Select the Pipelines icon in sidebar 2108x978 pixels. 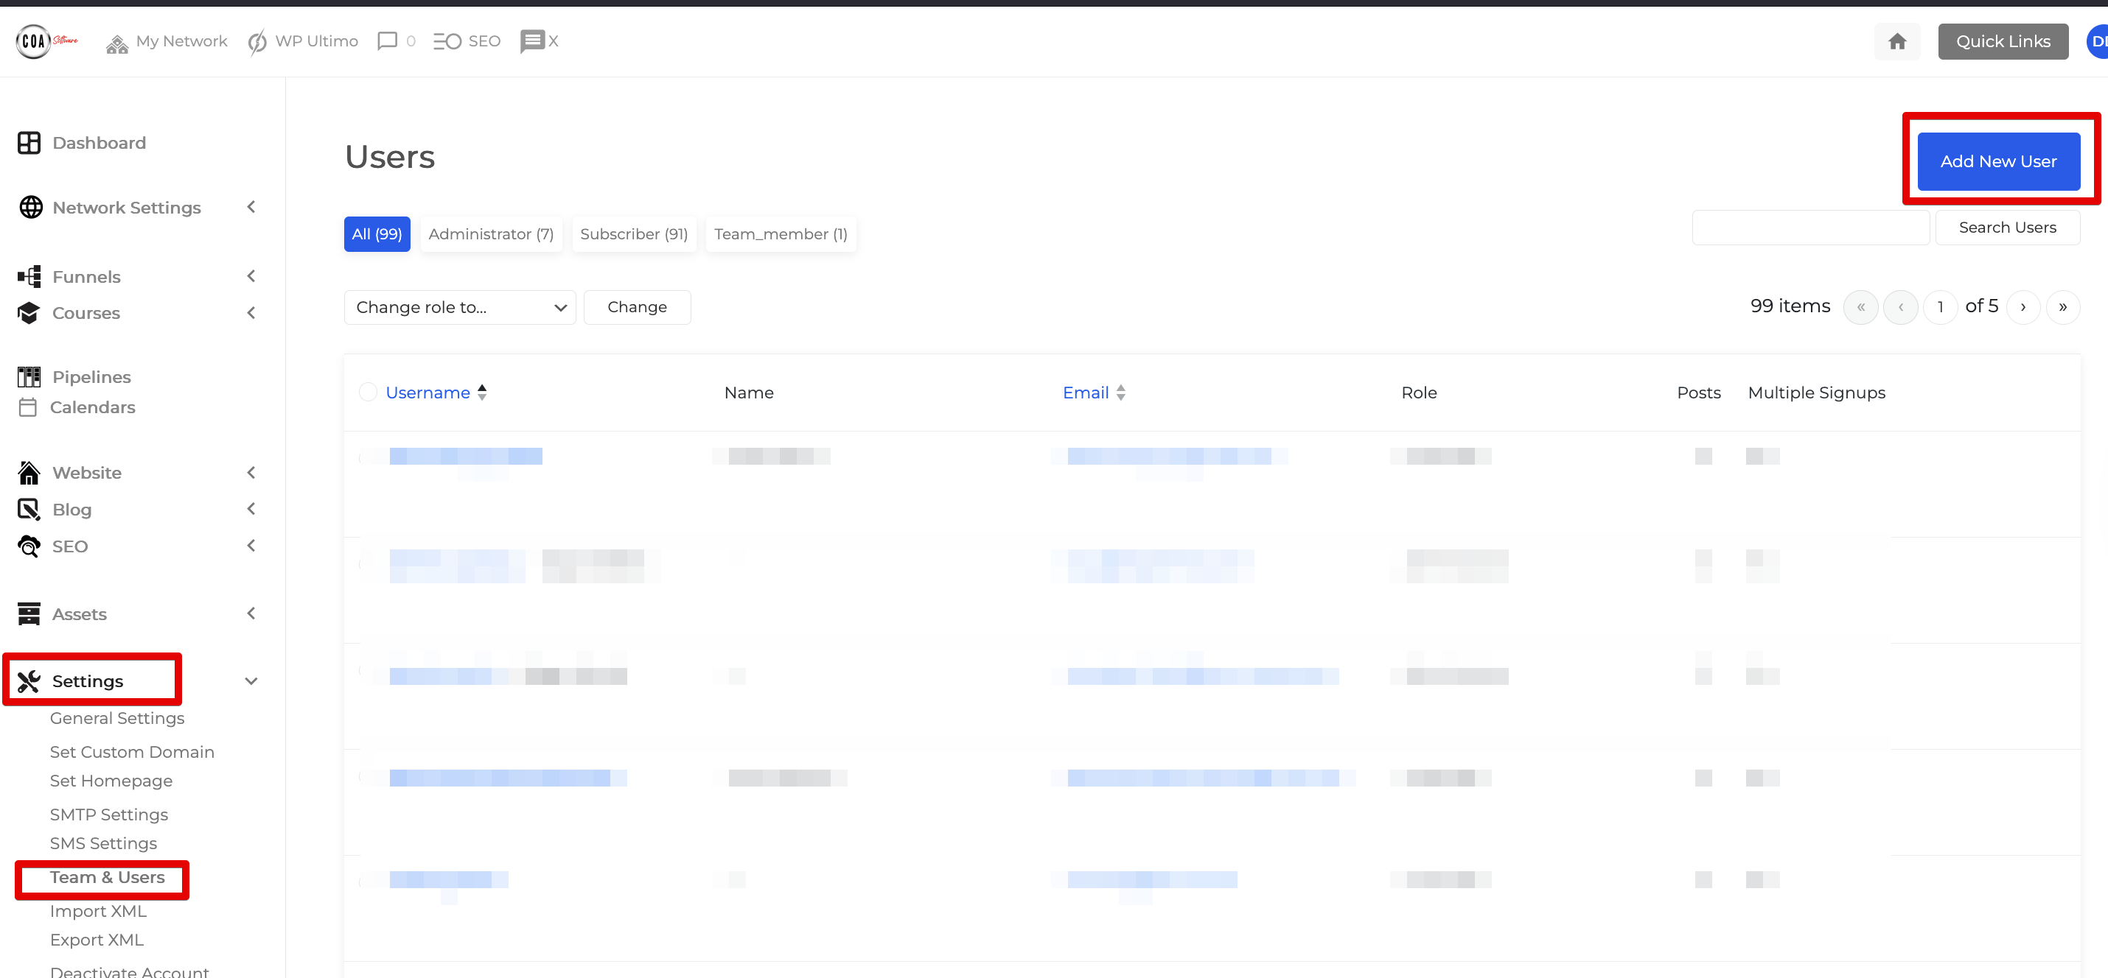pyautogui.click(x=29, y=376)
